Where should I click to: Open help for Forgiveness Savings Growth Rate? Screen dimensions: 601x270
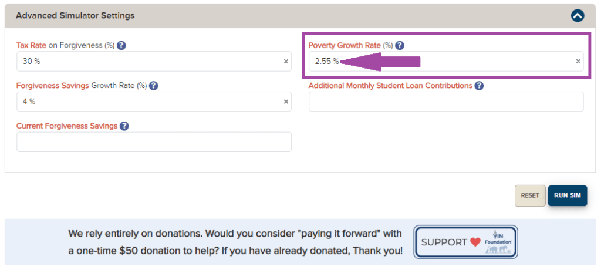[x=153, y=86]
